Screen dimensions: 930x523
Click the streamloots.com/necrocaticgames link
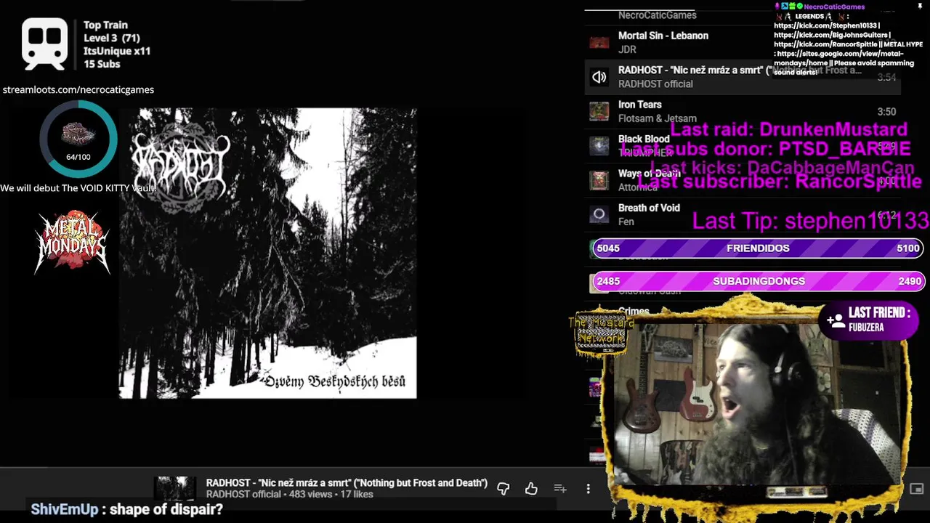click(78, 90)
